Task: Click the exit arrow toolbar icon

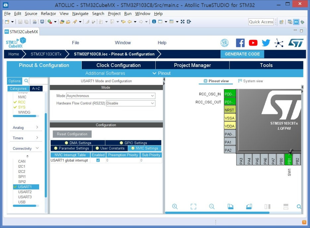Action: [x=189, y=22]
